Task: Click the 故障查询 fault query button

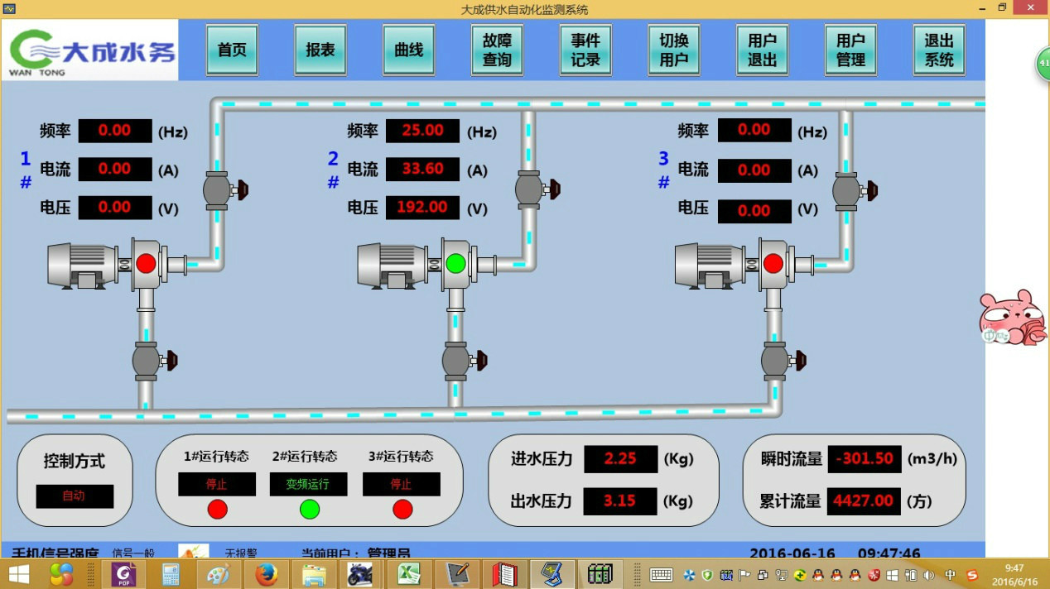Action: [497, 50]
